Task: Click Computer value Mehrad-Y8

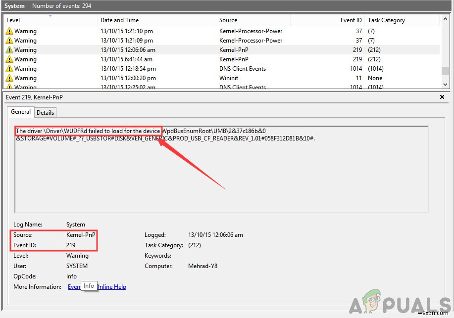Action: pos(202,266)
